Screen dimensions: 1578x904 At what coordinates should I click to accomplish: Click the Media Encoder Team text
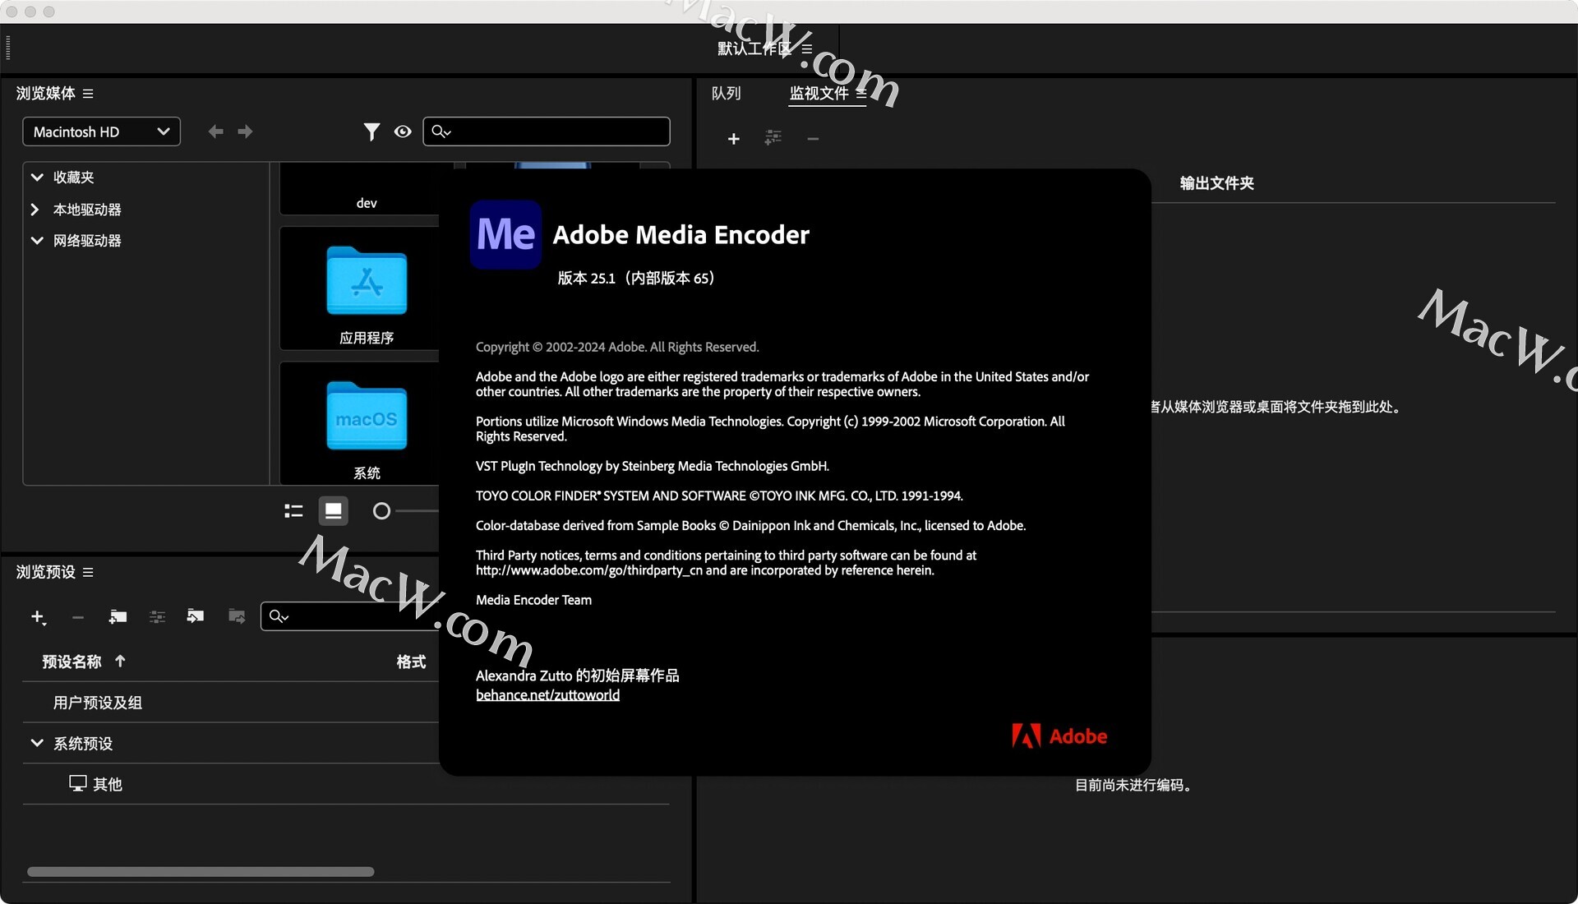[533, 600]
